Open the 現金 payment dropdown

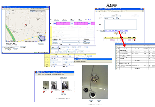point(90,56)
